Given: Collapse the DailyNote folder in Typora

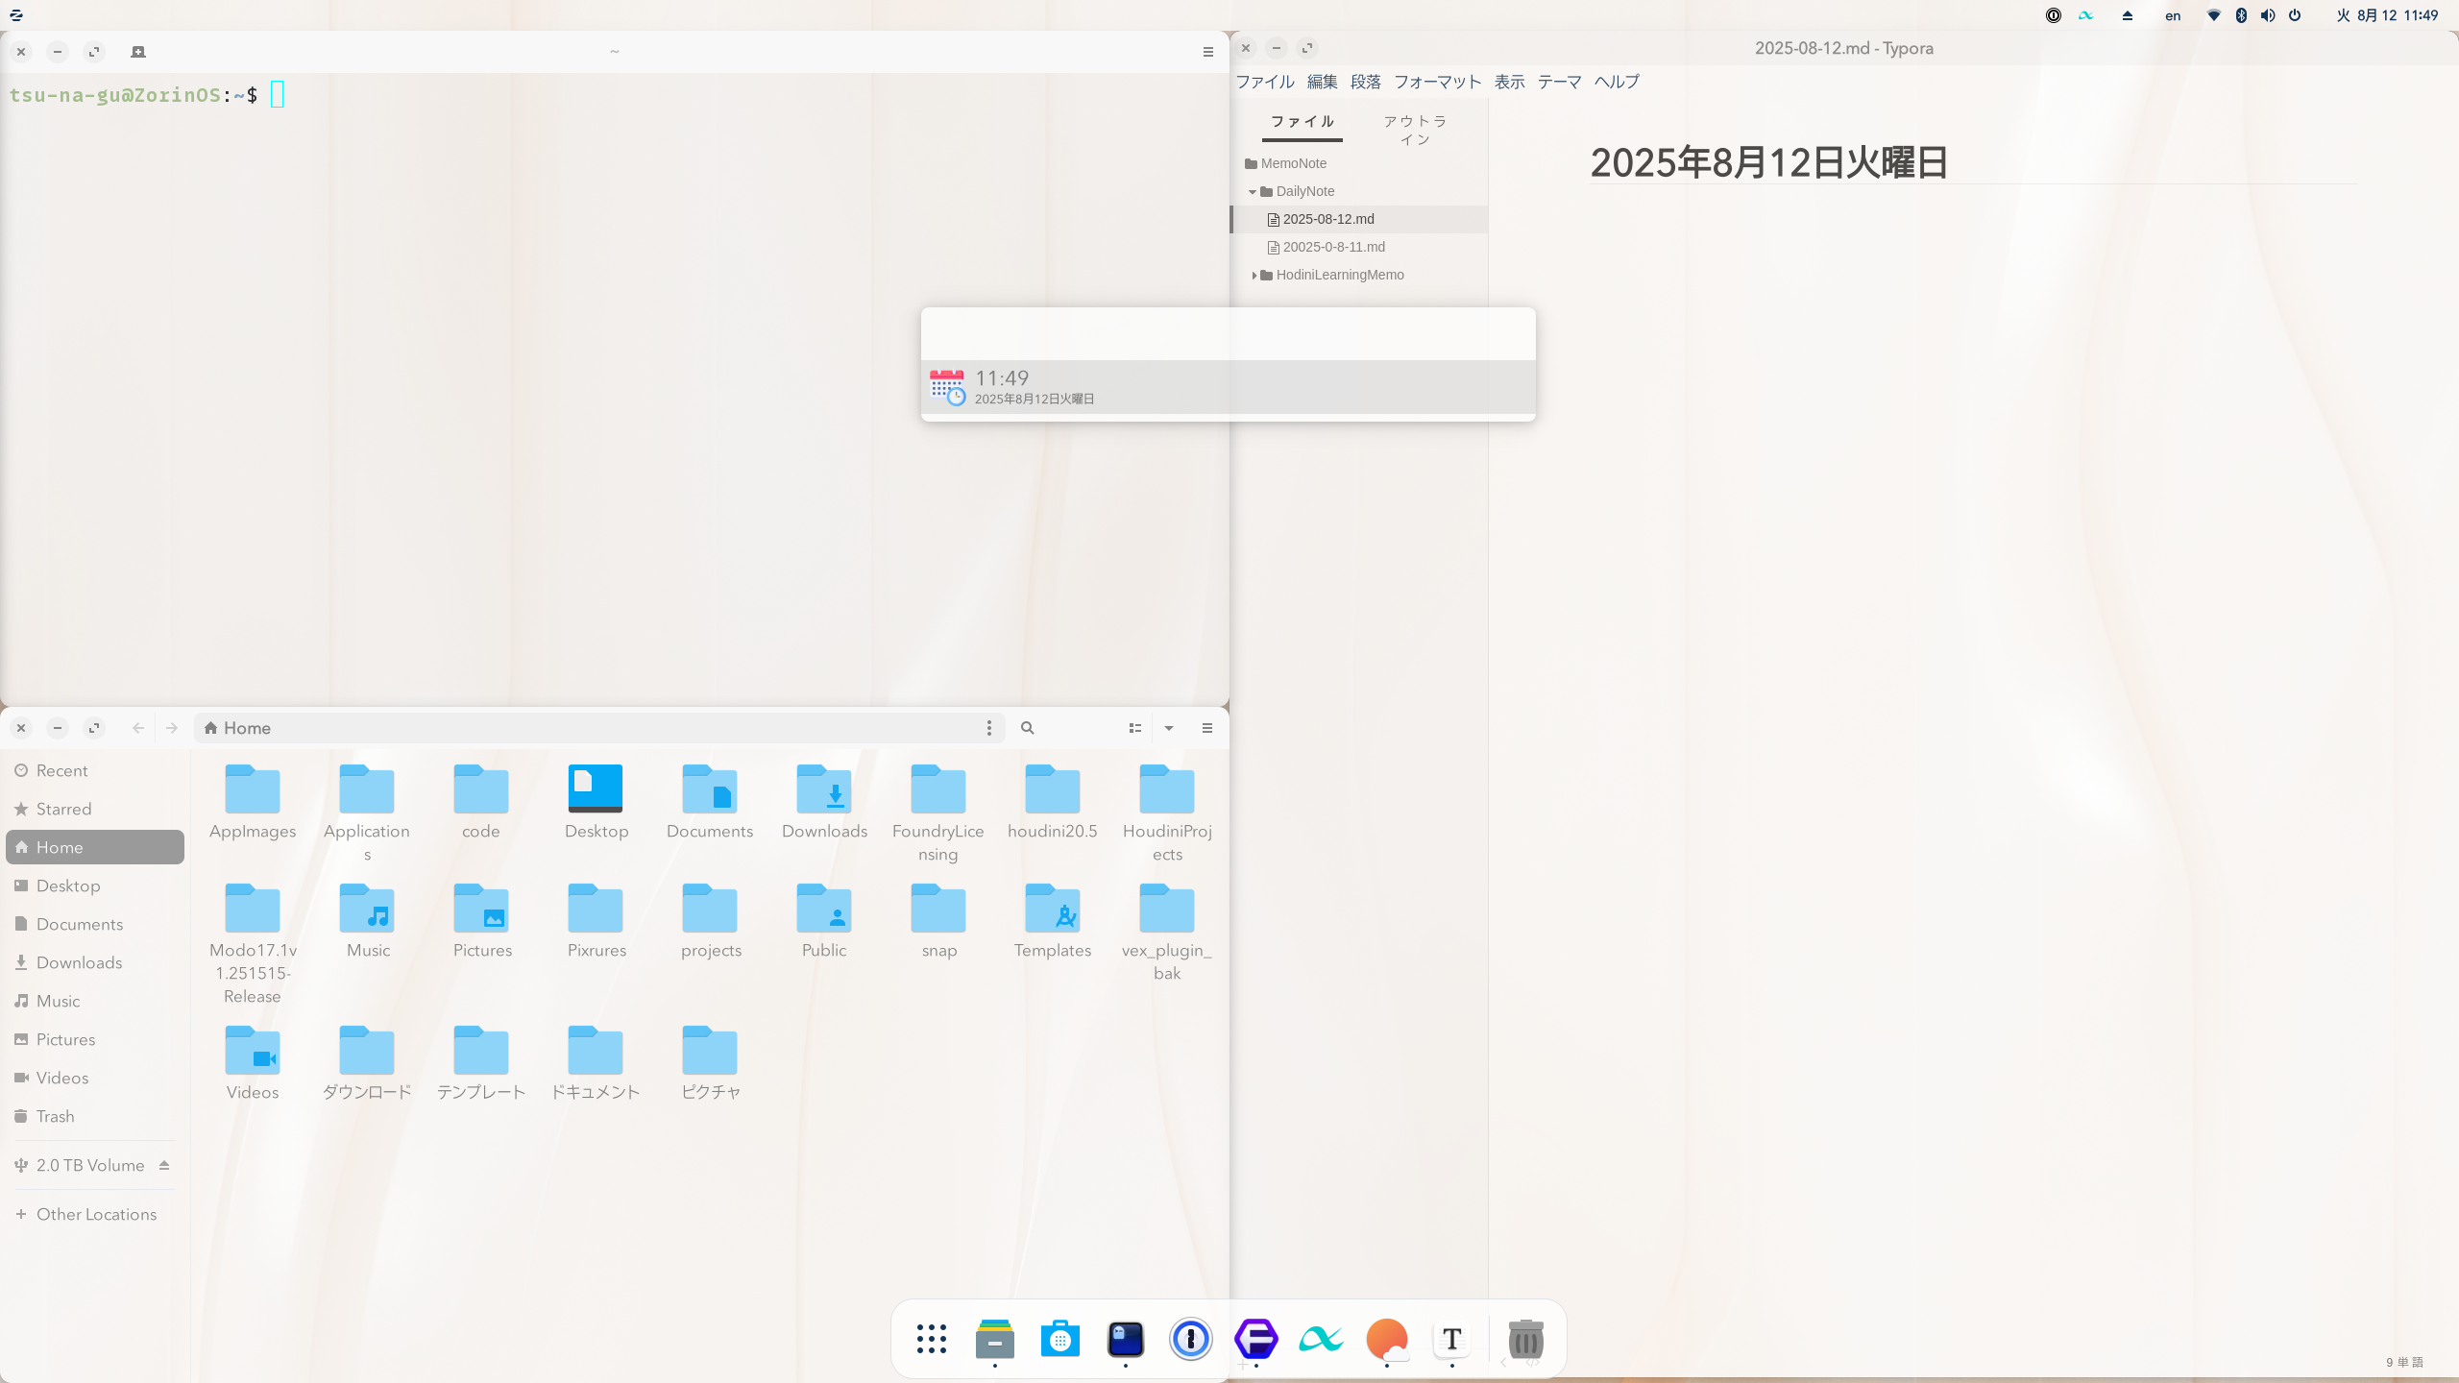Looking at the screenshot, I should (x=1253, y=191).
